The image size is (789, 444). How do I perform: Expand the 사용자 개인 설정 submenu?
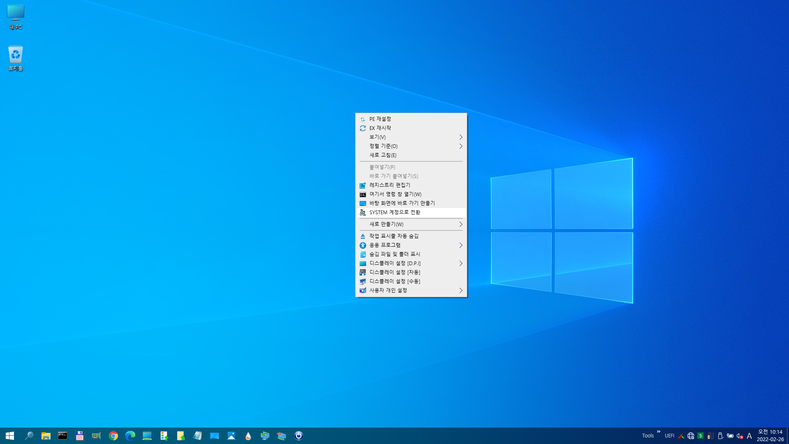pos(411,290)
